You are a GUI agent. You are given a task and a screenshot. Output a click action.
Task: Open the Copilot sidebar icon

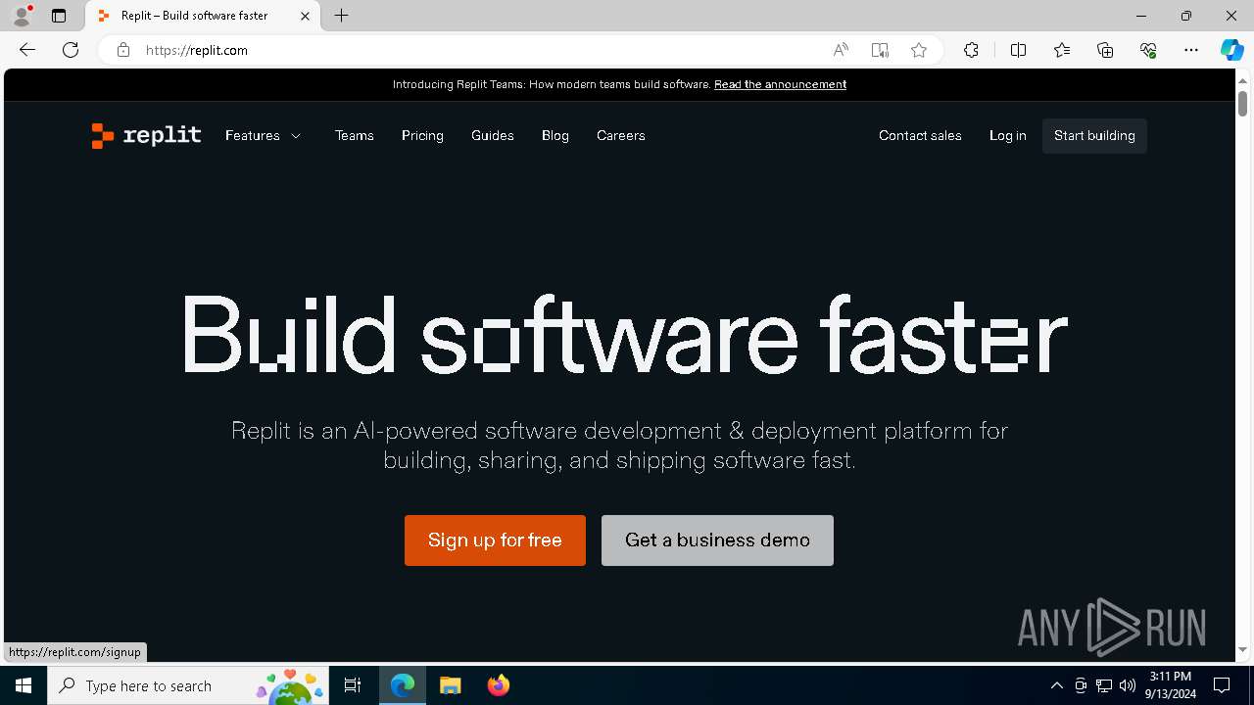point(1231,50)
